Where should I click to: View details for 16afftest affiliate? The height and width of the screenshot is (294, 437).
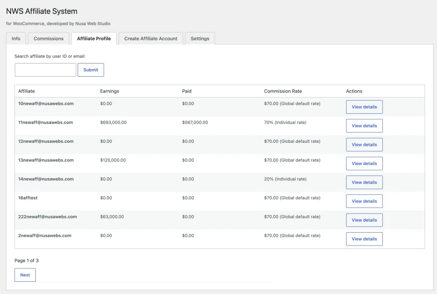(364, 201)
